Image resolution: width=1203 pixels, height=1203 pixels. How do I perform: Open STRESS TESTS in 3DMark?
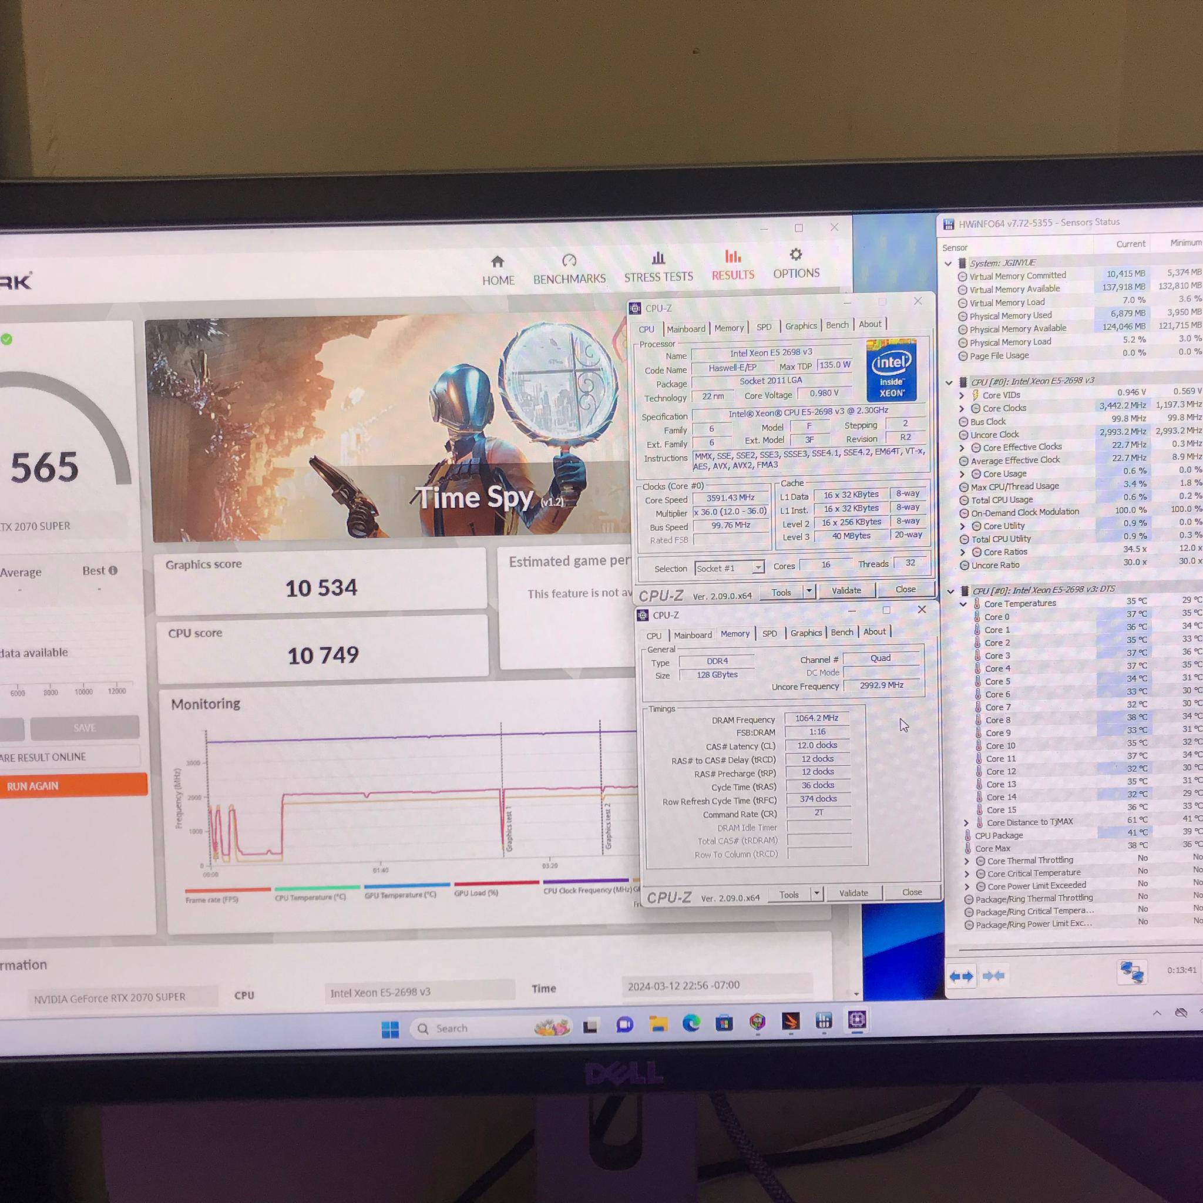click(x=658, y=268)
